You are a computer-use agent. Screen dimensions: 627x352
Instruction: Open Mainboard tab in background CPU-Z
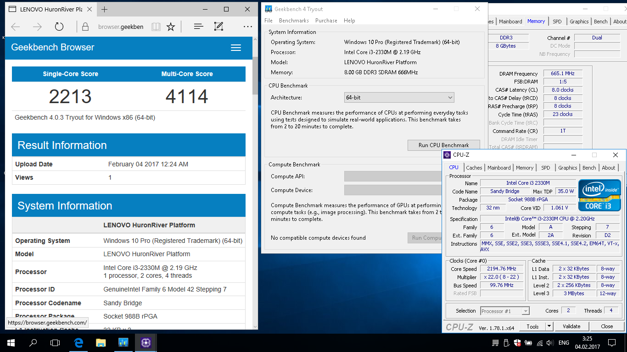[510, 22]
